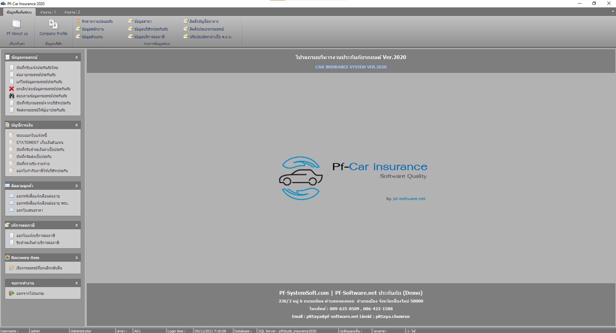Open ระบบออกใบแจ้งหนี้ in the sidebar
This screenshot has width=616, height=333.
coord(28,135)
